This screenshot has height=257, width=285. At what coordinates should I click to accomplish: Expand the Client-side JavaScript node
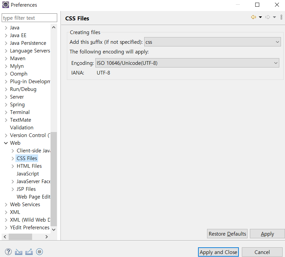coord(13,151)
